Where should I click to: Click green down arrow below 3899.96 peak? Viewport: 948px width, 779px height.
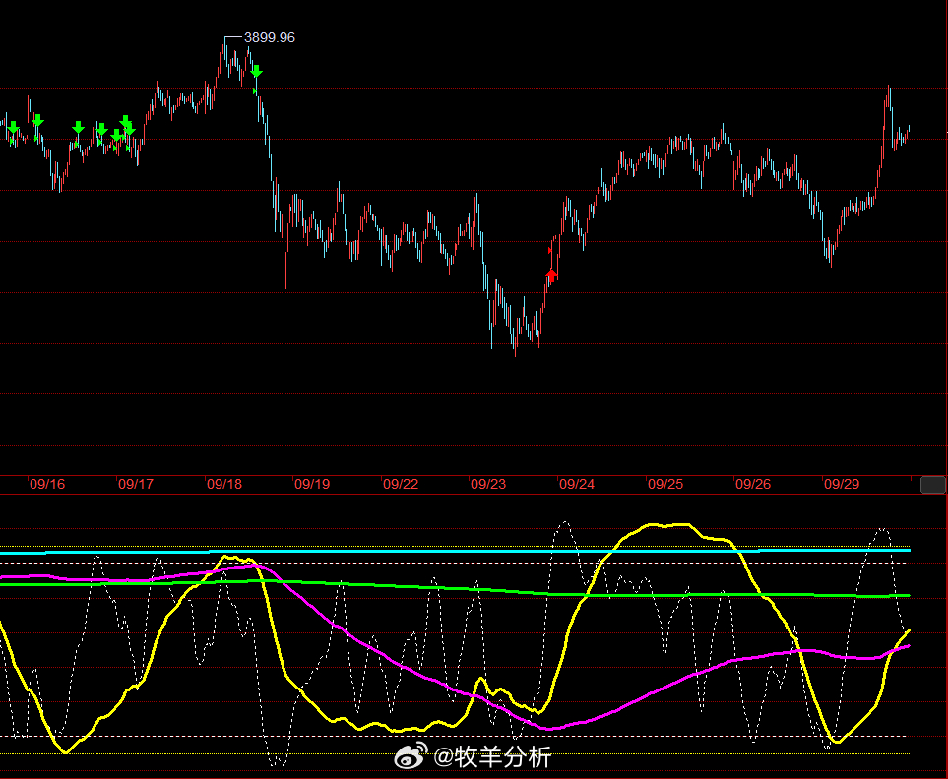256,72
